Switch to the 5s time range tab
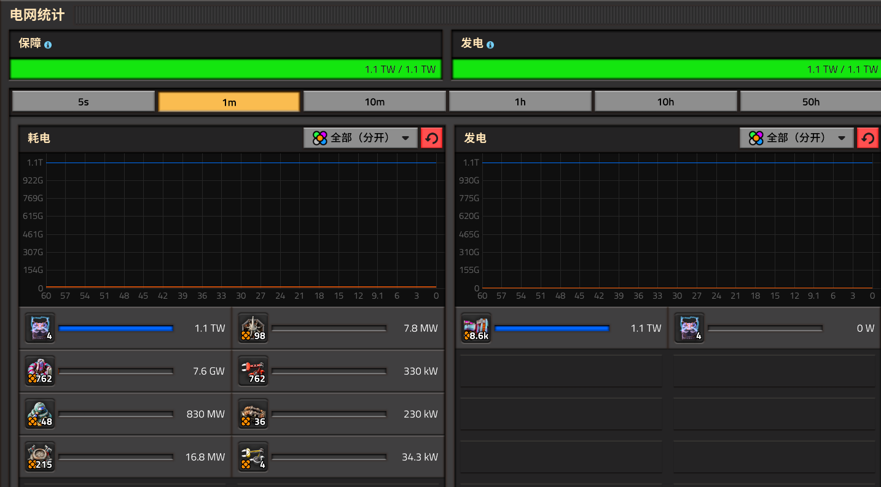881x487 pixels. pyautogui.click(x=84, y=102)
